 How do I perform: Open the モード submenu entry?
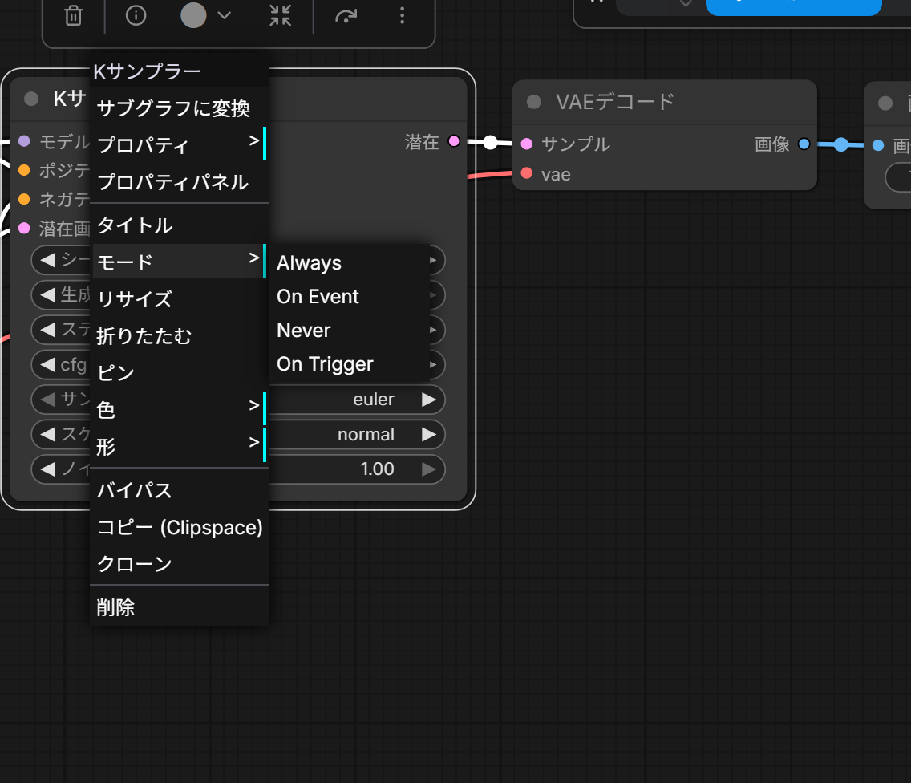[x=180, y=261]
